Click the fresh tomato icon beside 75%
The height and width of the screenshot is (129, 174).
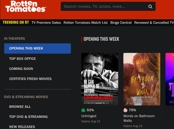(x=125, y=110)
